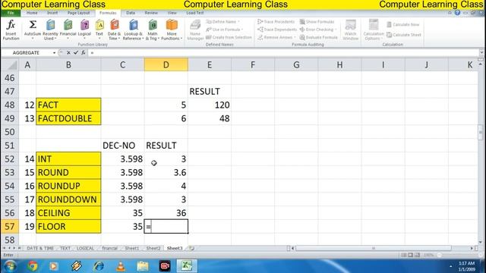This screenshot has width=486, height=273.
Task: Open the Recently Used functions book
Action: pos(50,30)
